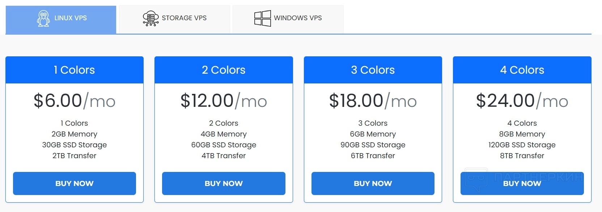Select the blue "2 Colors" plan header
The height and width of the screenshot is (212, 602).
tap(224, 70)
